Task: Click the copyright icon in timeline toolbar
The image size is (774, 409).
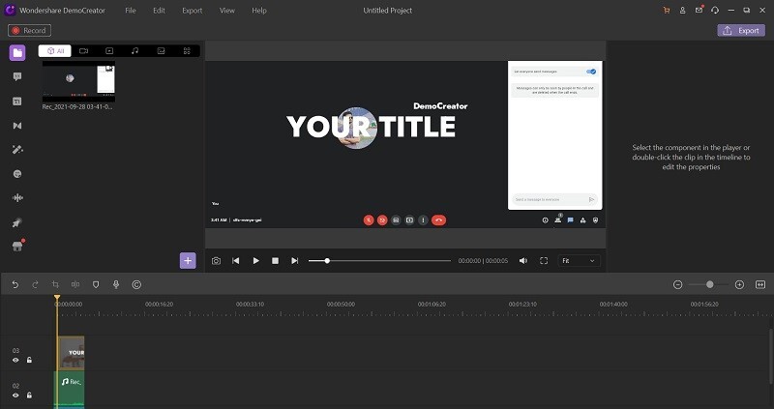Action: (136, 284)
